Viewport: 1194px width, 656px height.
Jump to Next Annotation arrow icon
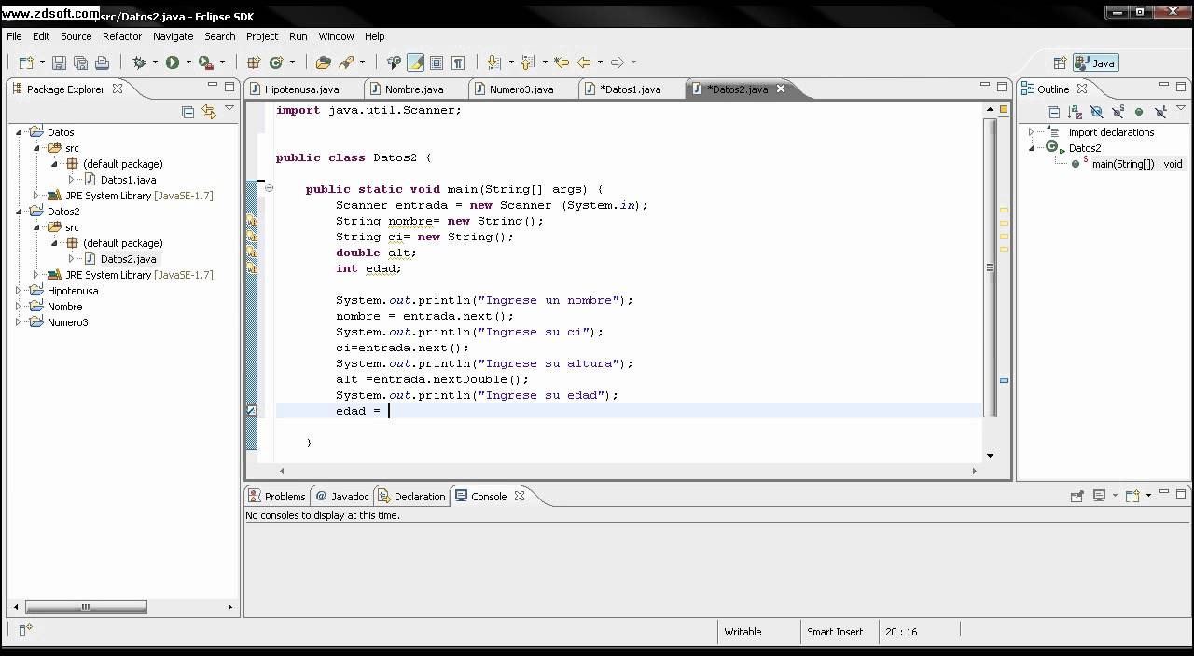(493, 62)
